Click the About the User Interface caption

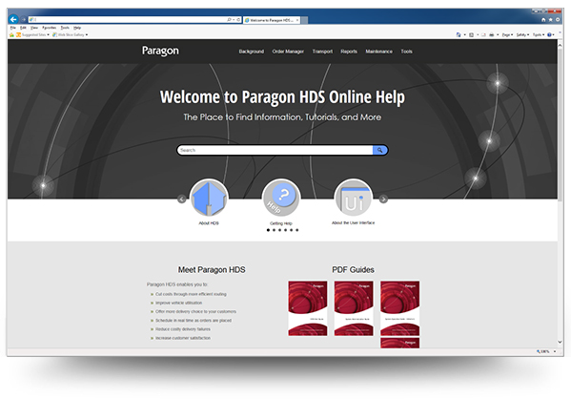tap(353, 222)
